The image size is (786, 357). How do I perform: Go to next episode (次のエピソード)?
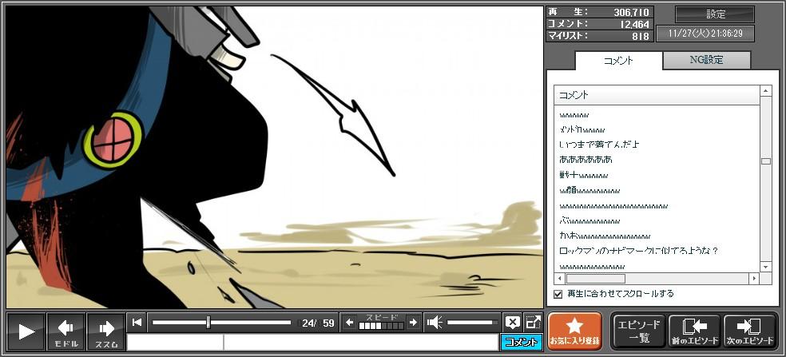[749, 331]
